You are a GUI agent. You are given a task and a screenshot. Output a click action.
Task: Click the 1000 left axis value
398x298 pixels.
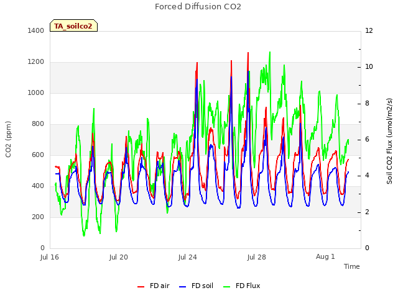click(x=36, y=93)
